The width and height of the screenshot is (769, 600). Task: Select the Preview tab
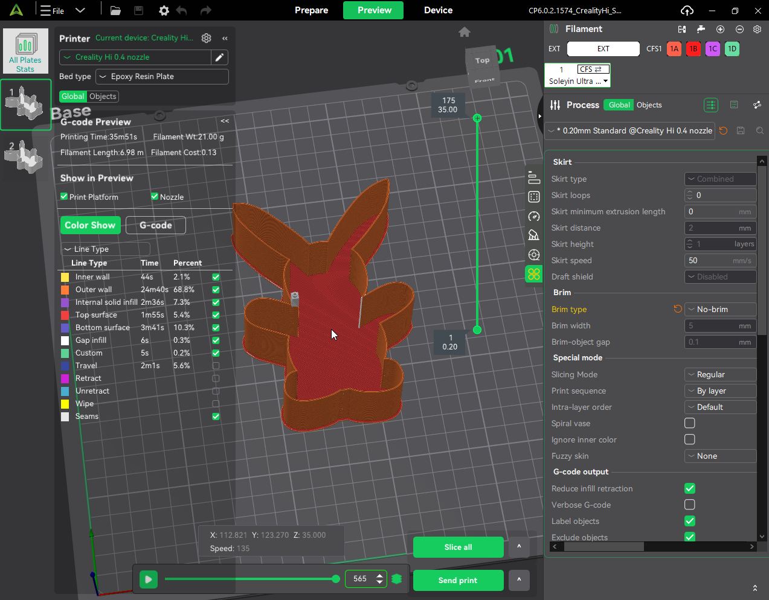(375, 10)
